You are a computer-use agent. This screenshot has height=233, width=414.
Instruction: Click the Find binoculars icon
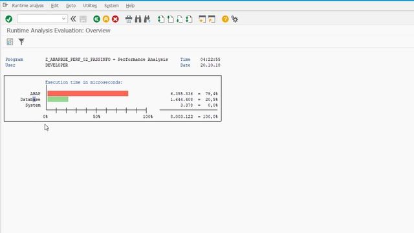pyautogui.click(x=138, y=19)
